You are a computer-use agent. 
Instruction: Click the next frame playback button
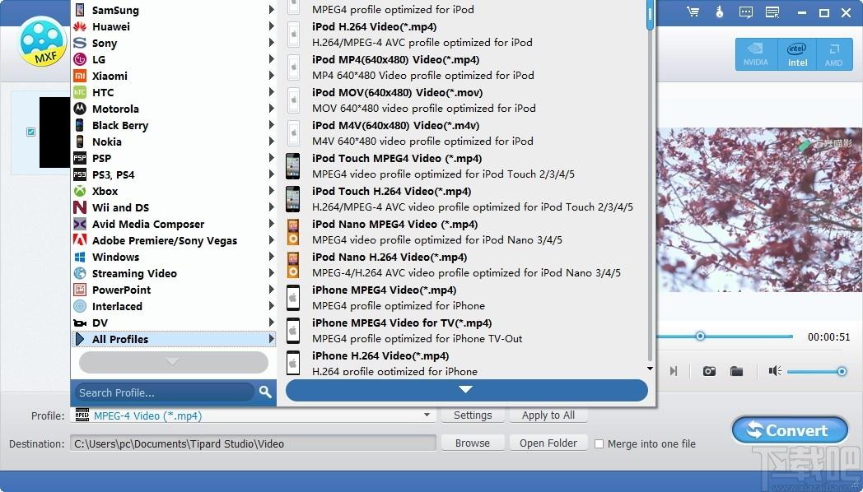point(673,371)
